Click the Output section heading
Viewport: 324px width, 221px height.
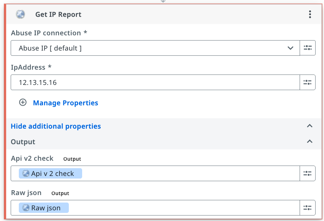coord(23,142)
